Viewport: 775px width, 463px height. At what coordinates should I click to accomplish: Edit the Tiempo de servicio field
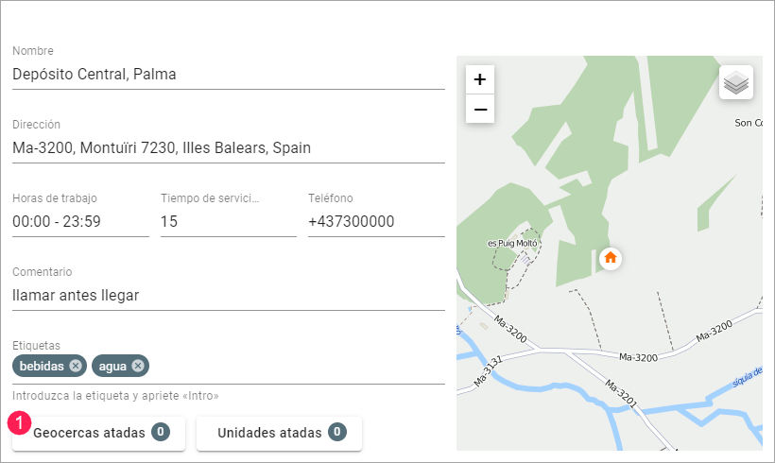pyautogui.click(x=228, y=222)
